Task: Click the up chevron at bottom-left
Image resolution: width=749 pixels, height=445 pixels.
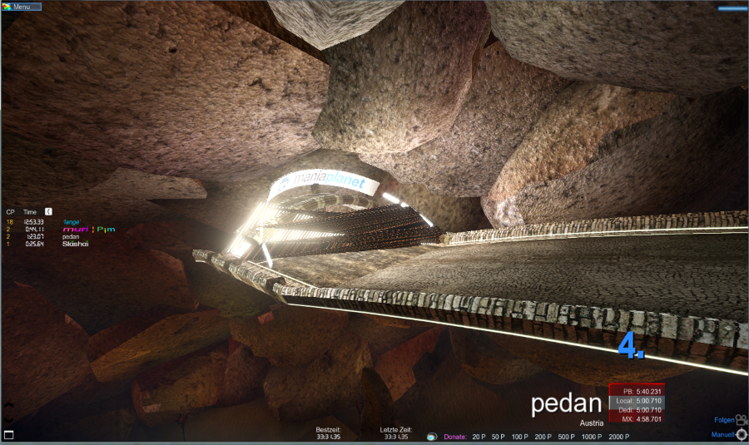Action: (8, 407)
